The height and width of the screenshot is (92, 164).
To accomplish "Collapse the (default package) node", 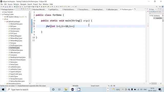I will [x=5, y=21].
